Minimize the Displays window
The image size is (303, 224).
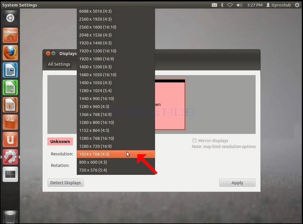54,54
